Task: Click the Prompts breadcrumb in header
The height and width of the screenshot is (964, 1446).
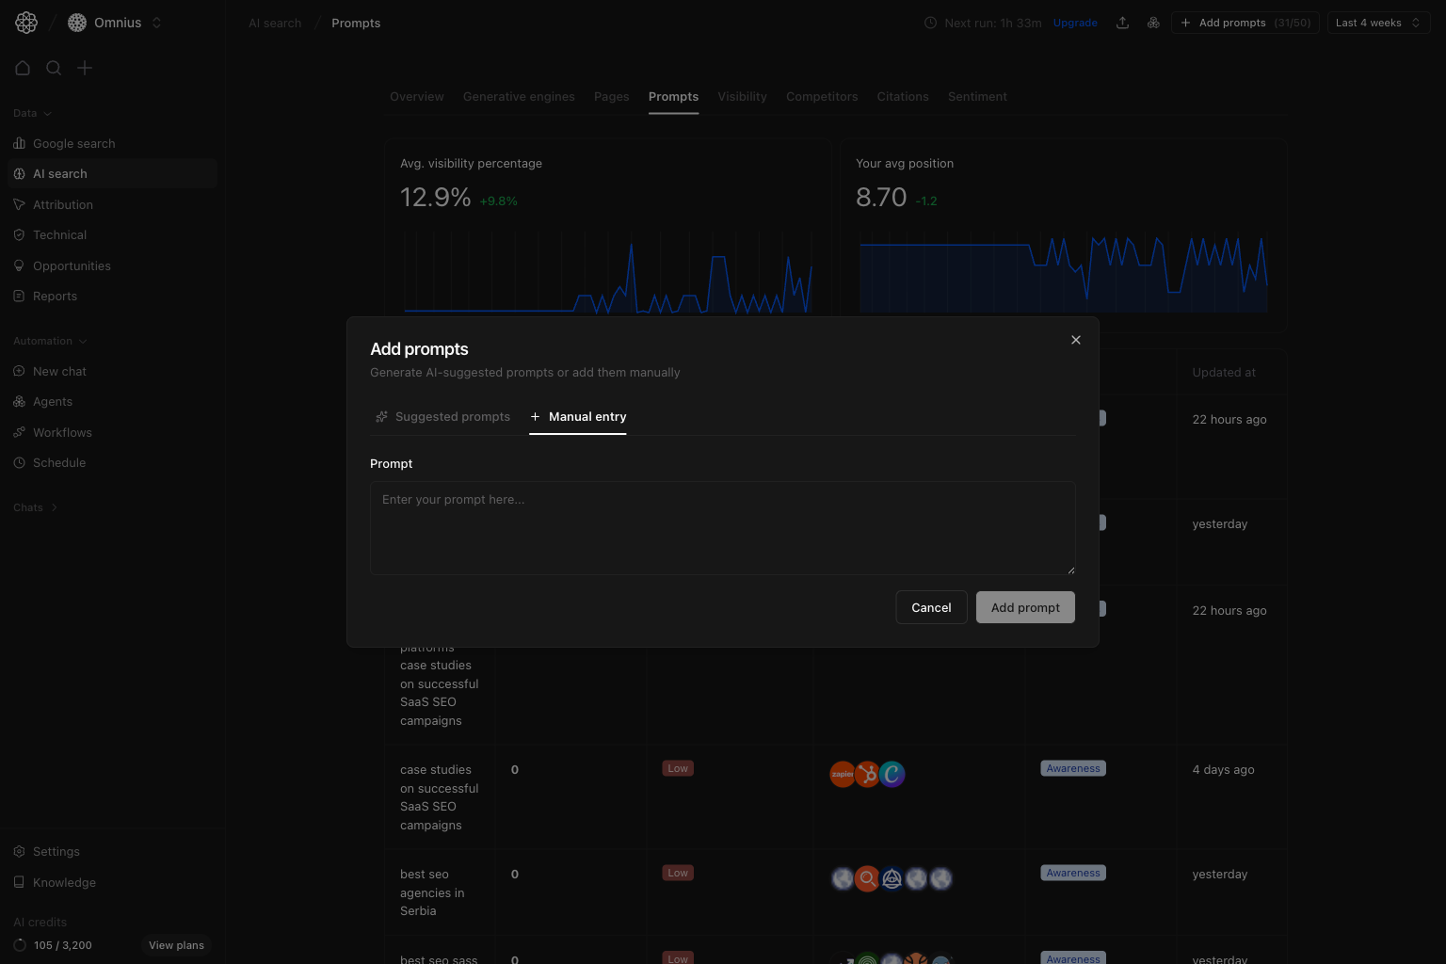Action: tap(356, 23)
